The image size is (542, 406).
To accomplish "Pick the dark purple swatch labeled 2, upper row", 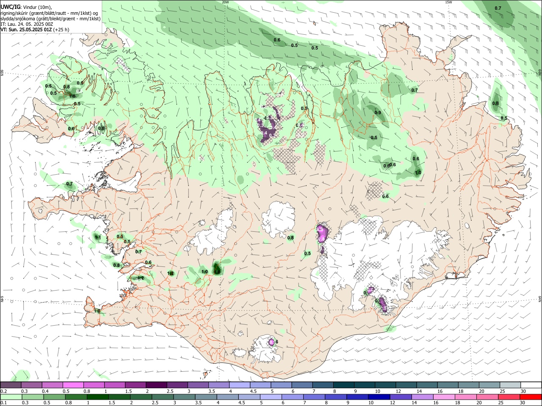I will (x=156, y=385).
